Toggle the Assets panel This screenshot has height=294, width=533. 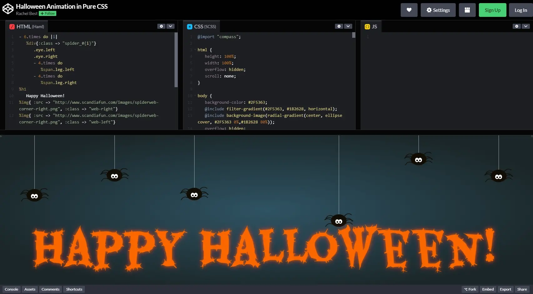click(x=30, y=289)
